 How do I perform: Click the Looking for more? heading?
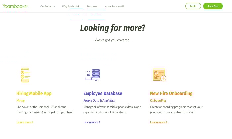point(113,28)
